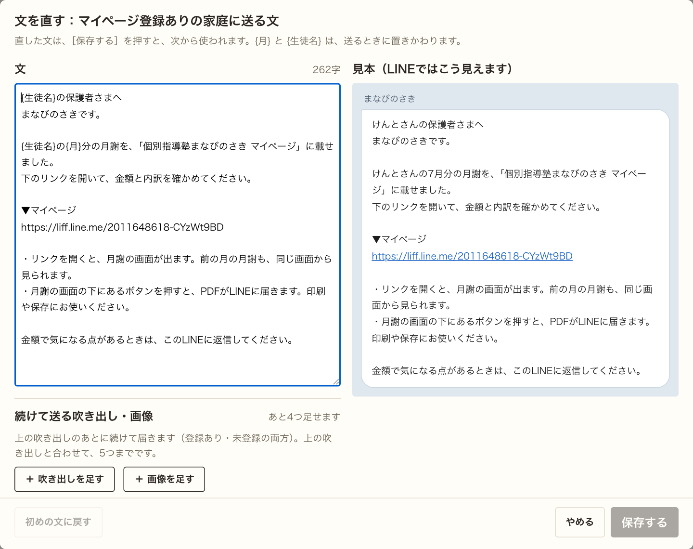
Task: Click the 保存する button
Action: tap(644, 522)
